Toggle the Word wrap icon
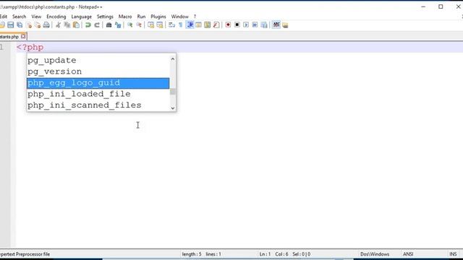The width and height of the screenshot is (463, 260). 171,25
